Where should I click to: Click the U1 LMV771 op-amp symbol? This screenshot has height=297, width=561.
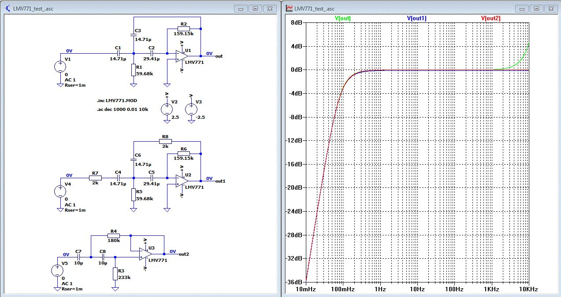click(x=182, y=56)
